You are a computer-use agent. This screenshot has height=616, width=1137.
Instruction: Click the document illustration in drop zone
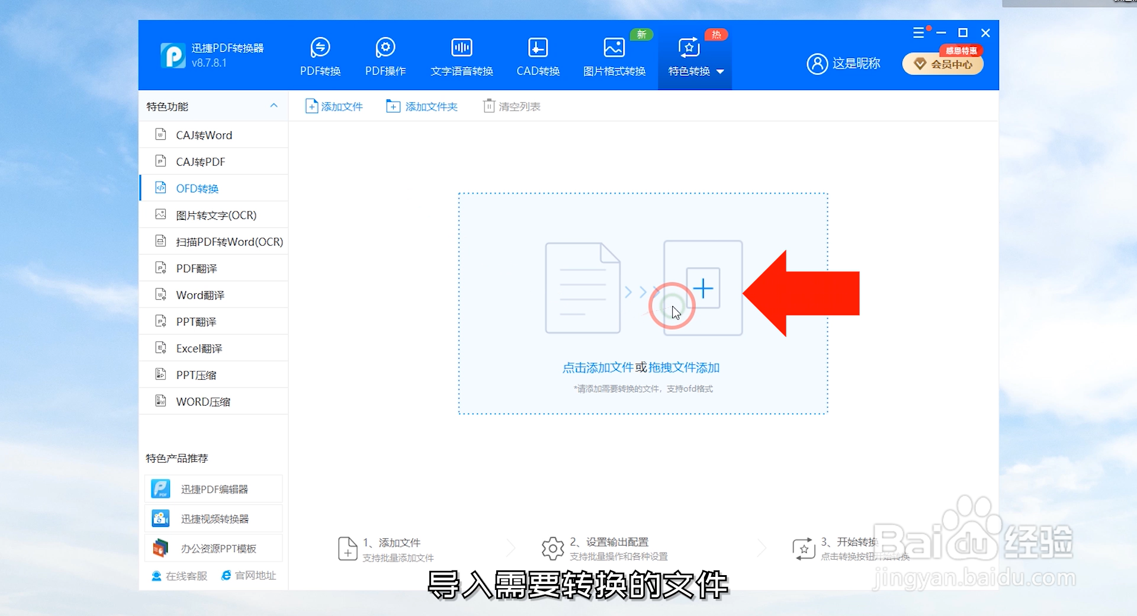[x=583, y=288]
